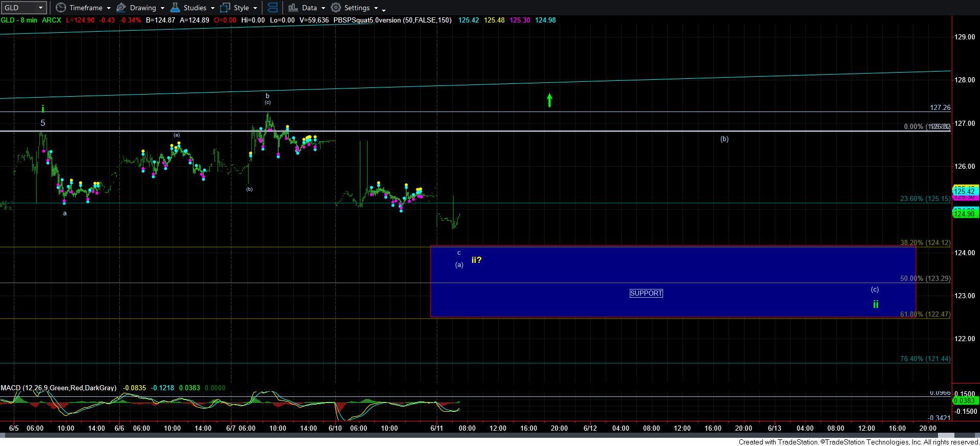The width and height of the screenshot is (980, 446).
Task: Click the '-0.34%' percent change text
Action: (130, 20)
